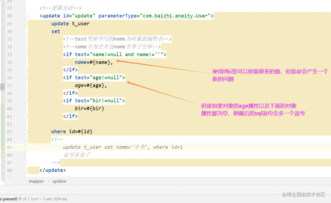Click on the update id="update" opening tag

[x=126, y=16]
